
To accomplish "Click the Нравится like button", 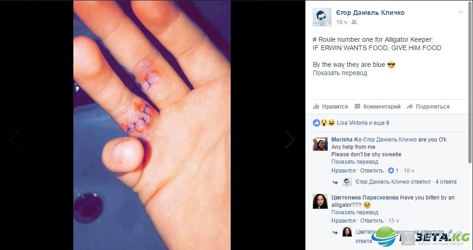I will [x=330, y=107].
